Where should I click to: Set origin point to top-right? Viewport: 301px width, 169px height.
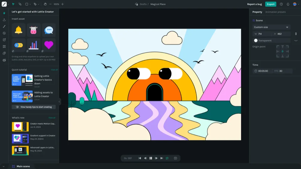click(x=287, y=47)
